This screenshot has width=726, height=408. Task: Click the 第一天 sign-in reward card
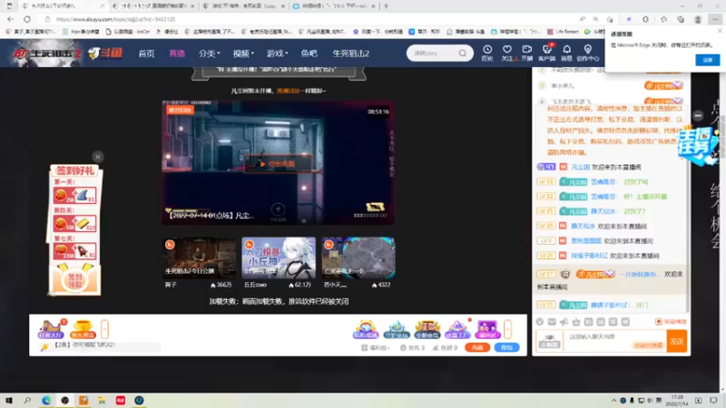pyautogui.click(x=74, y=195)
